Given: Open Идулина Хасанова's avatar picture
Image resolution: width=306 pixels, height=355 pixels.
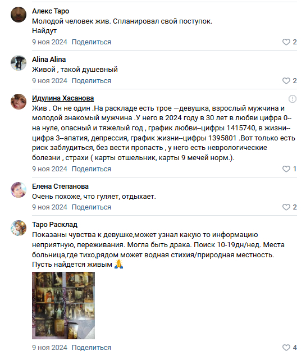Looking at the screenshot, I should [x=19, y=102].
